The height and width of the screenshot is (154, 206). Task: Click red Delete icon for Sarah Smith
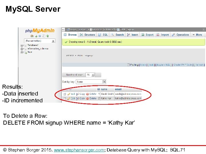(x=88, y=94)
